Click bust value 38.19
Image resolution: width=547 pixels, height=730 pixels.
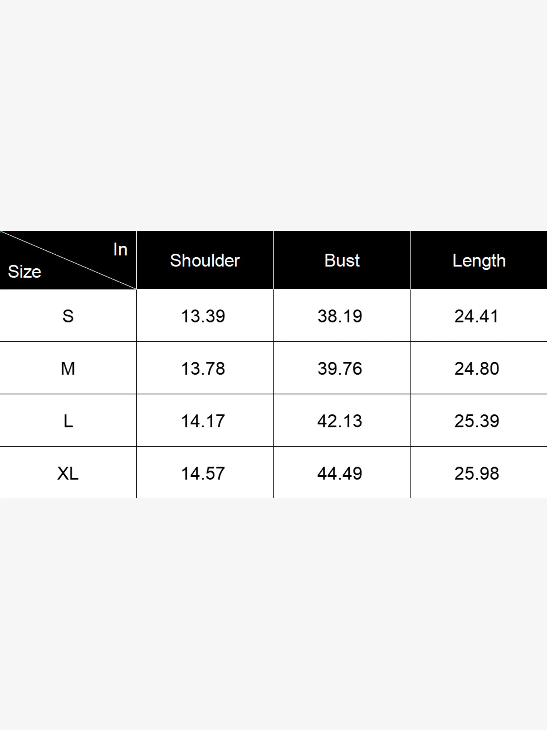[x=340, y=316]
